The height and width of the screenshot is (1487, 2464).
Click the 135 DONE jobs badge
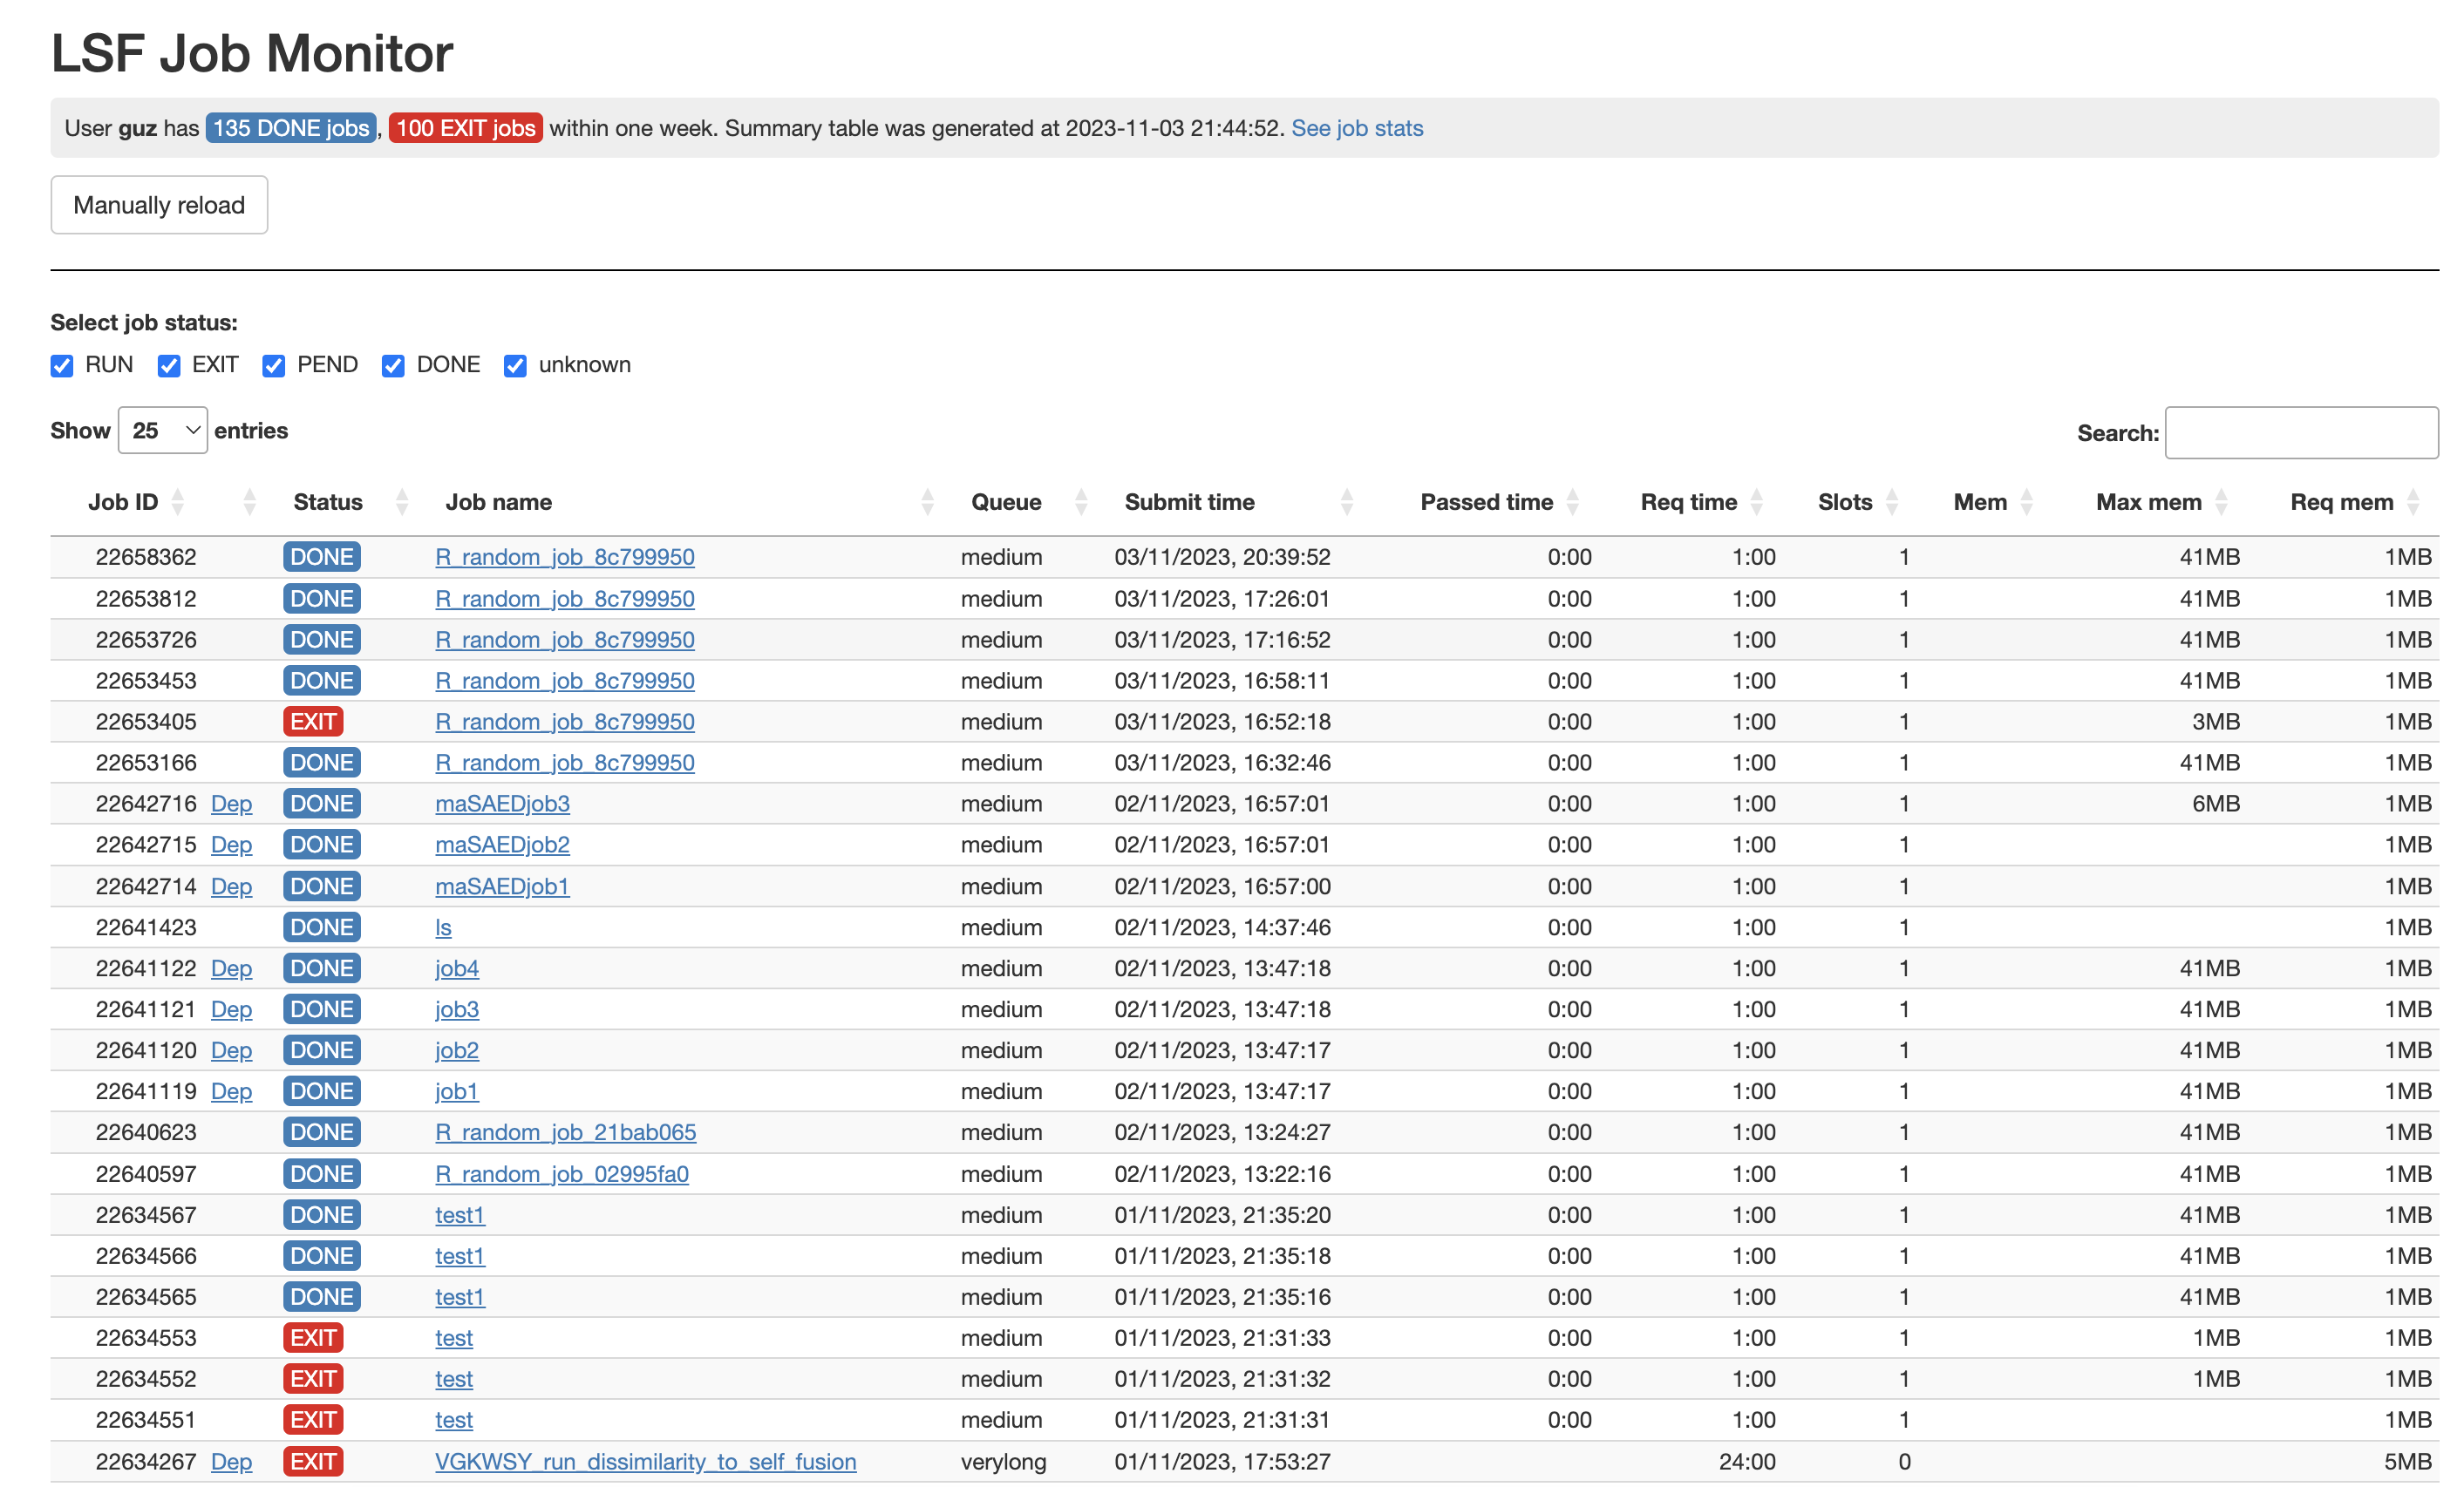coord(291,128)
